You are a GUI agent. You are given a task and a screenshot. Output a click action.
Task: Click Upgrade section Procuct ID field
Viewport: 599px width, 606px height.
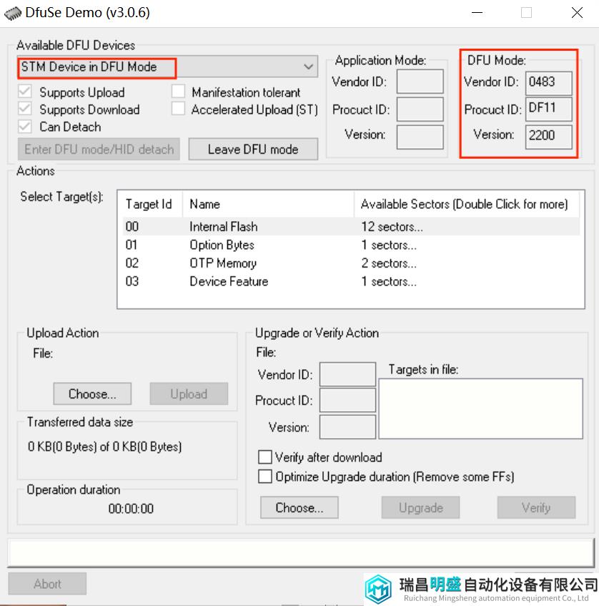click(x=347, y=400)
